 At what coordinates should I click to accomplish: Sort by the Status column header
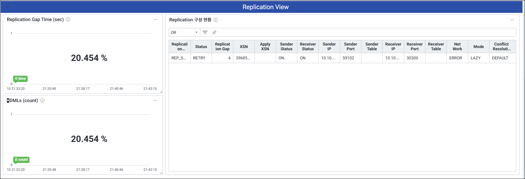201,46
